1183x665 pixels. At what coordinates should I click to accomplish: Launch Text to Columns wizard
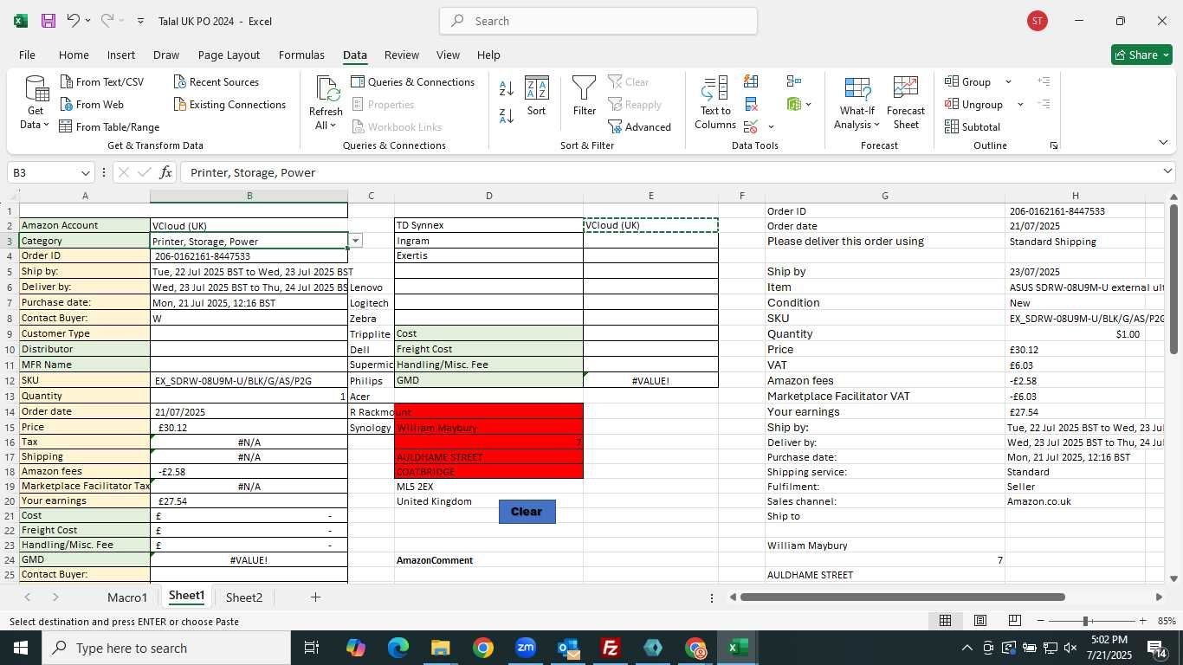[715, 103]
